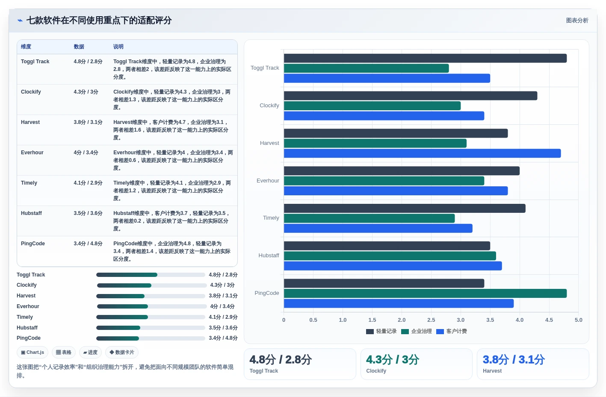Click the footnote beginning 这张图把
The height and width of the screenshot is (397, 606).
click(x=125, y=371)
